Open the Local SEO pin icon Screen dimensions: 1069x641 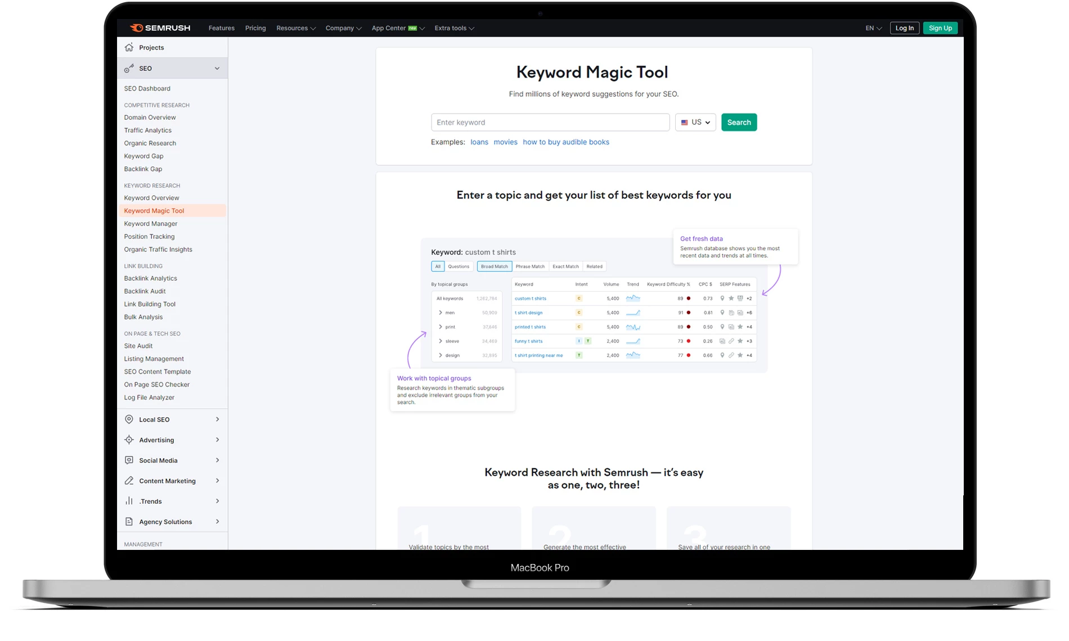point(129,419)
